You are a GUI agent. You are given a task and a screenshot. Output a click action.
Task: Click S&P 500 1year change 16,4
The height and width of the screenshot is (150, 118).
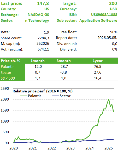[98, 78]
